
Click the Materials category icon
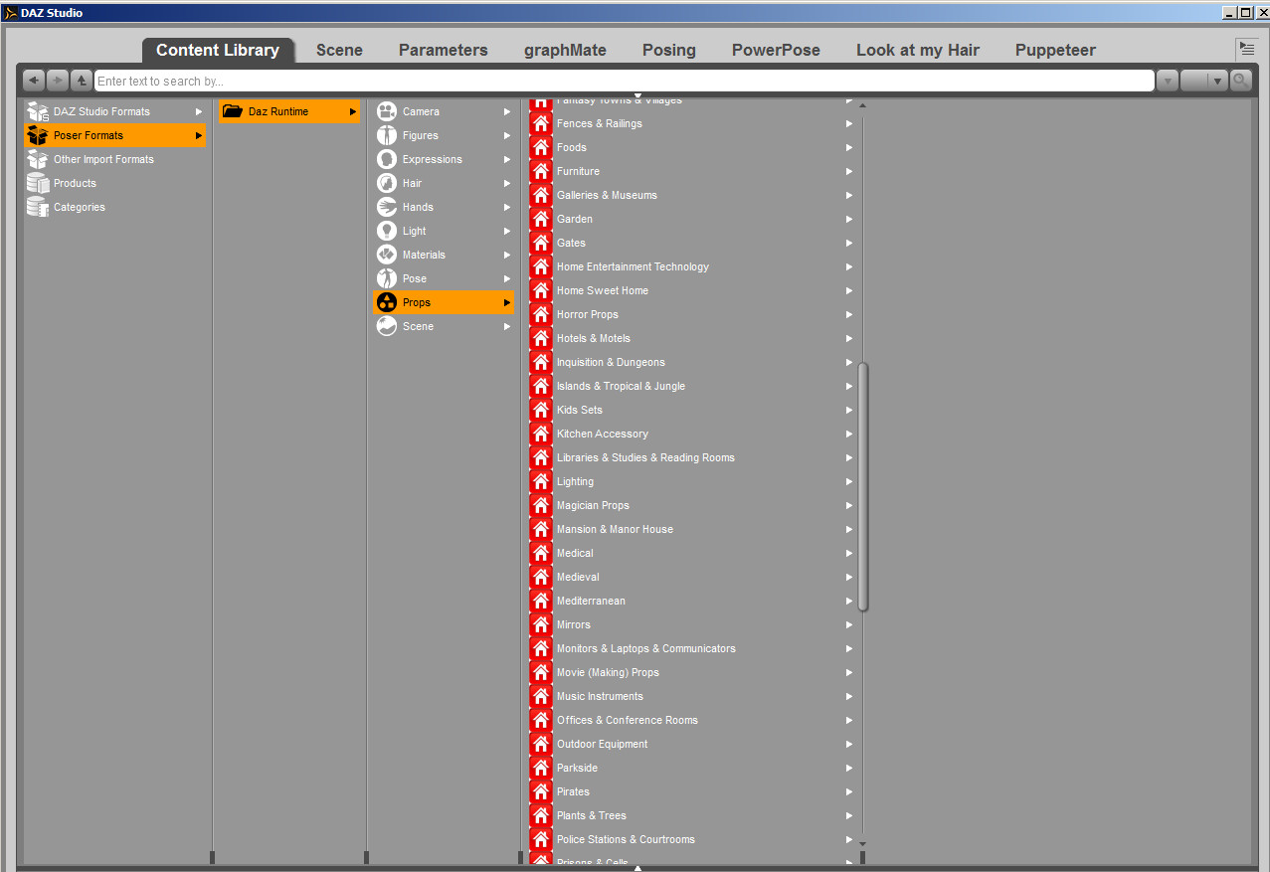tap(387, 255)
